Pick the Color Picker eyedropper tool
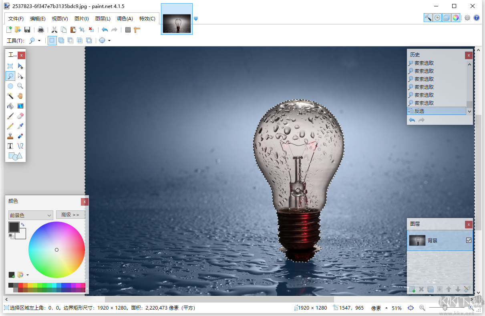This screenshot has height=316, width=485. coord(20,126)
